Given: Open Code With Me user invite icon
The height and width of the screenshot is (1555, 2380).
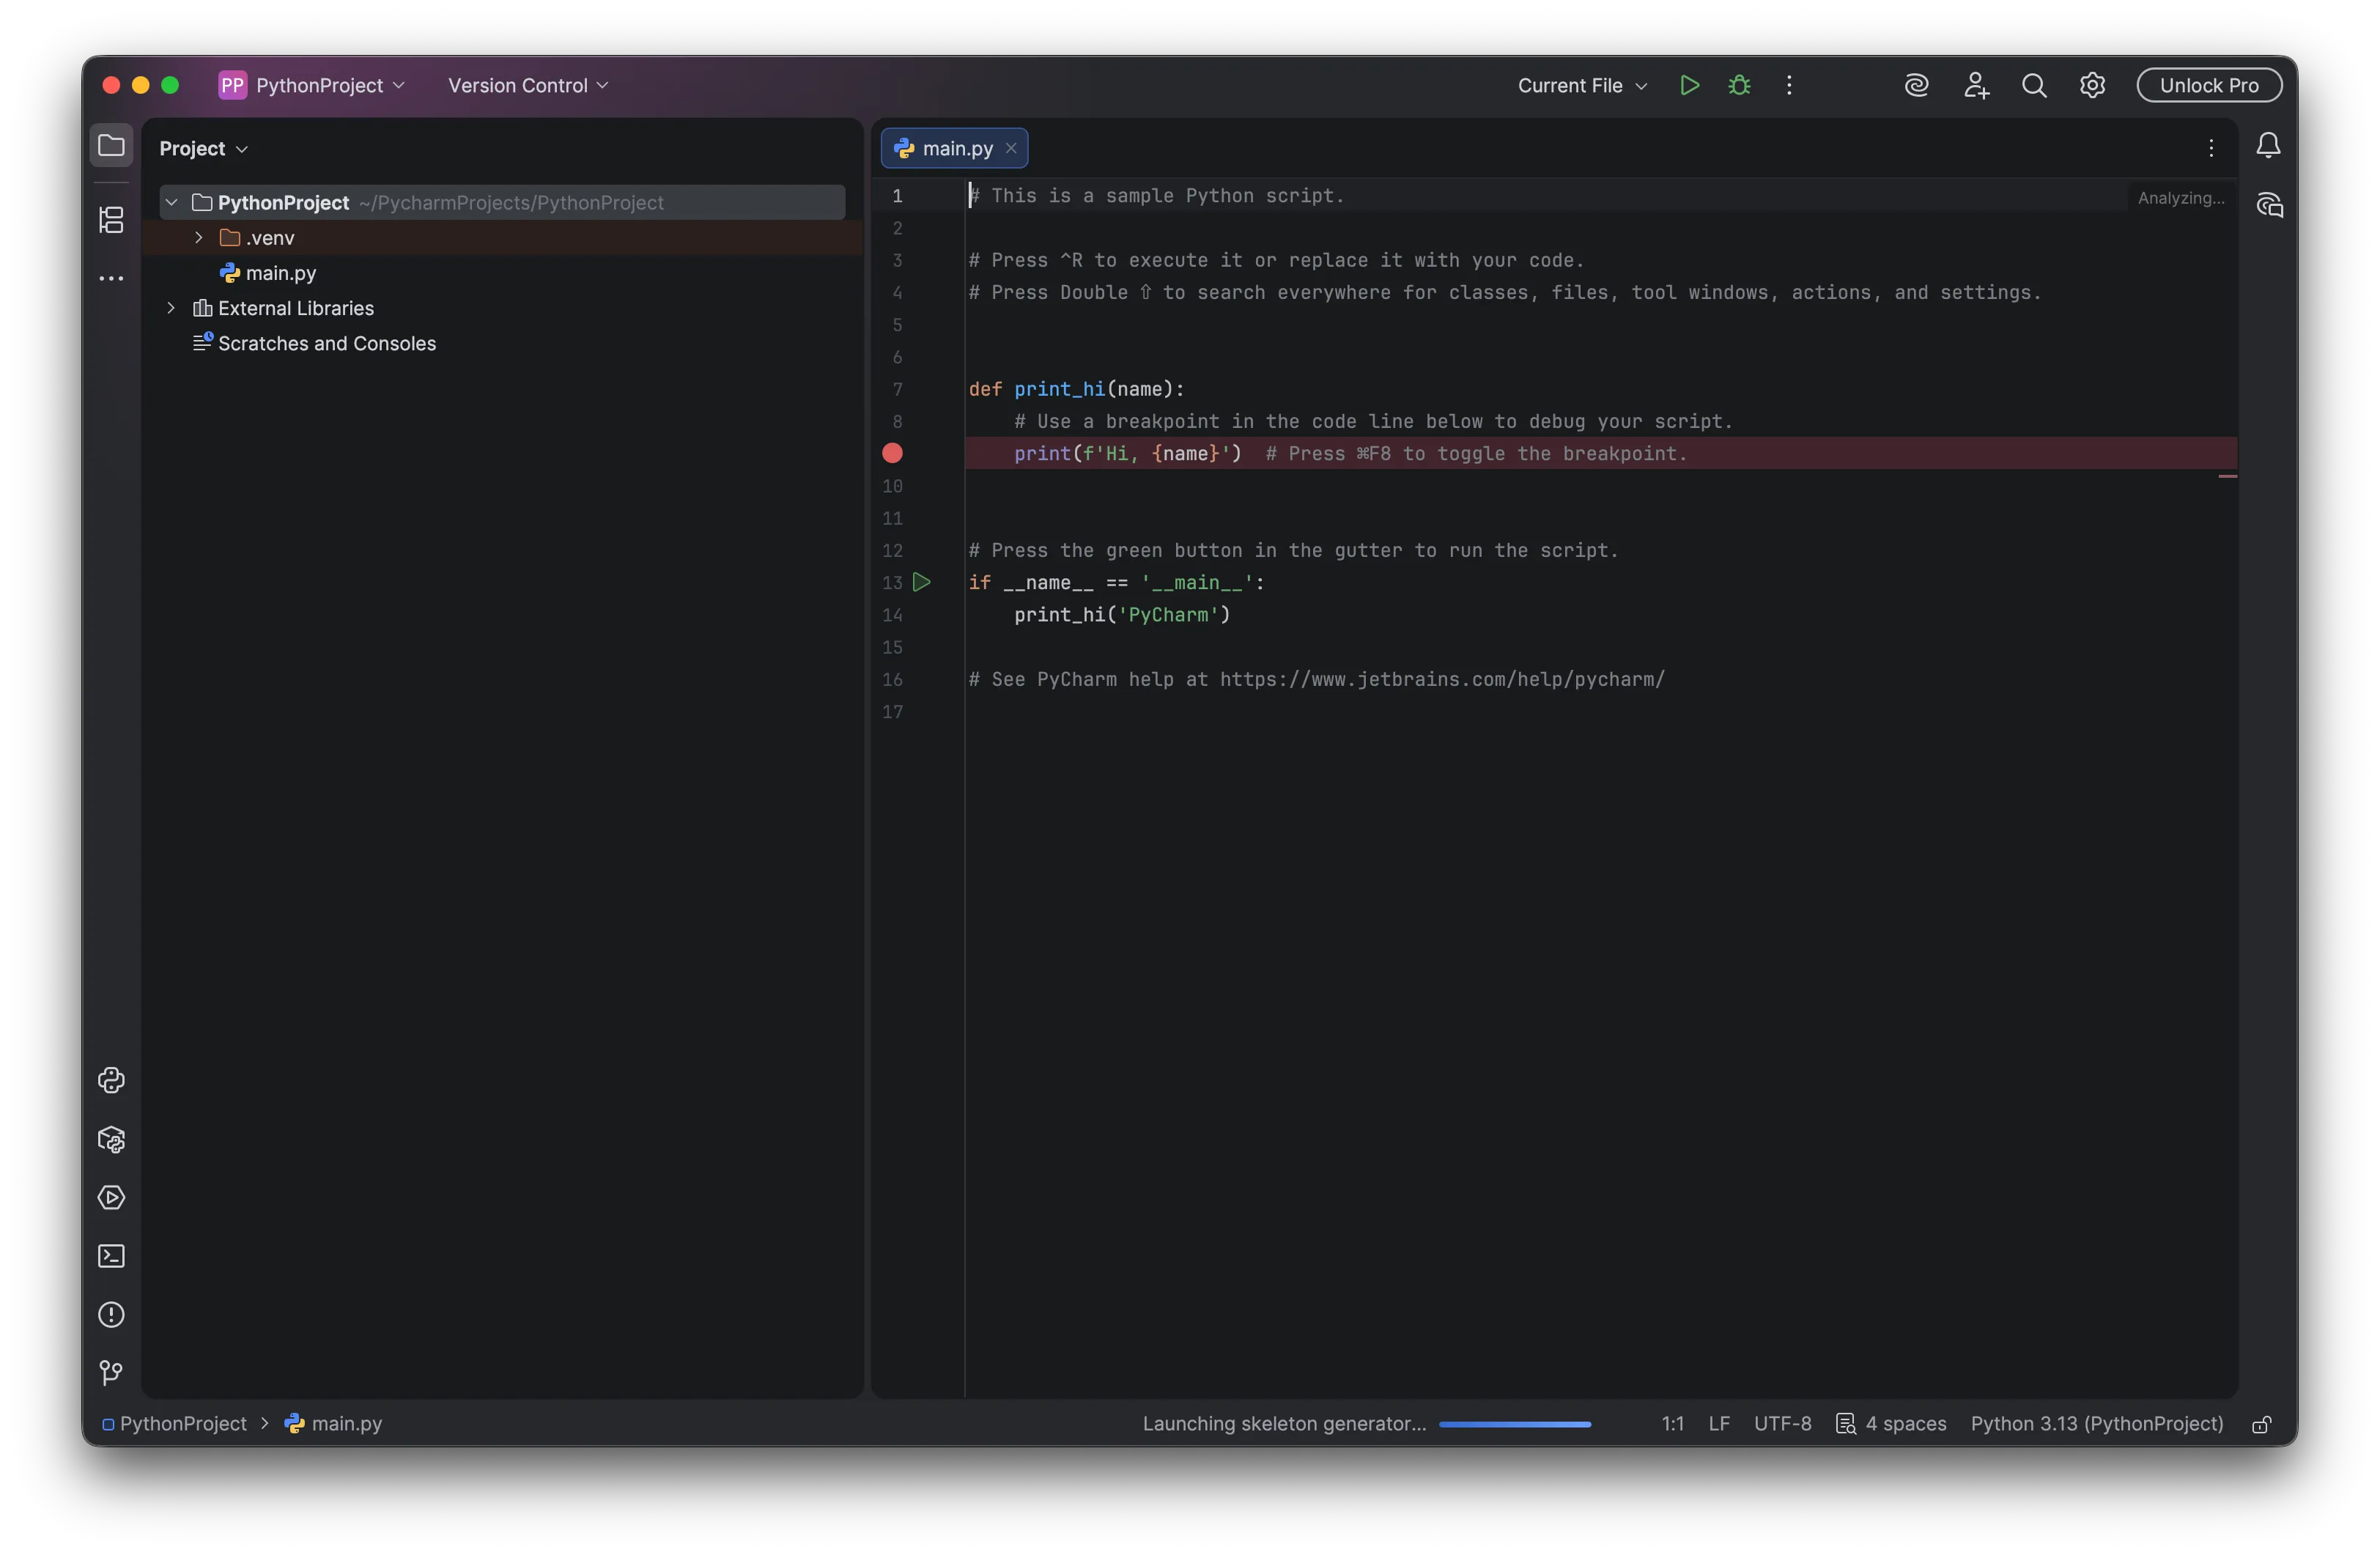Looking at the screenshot, I should (1976, 86).
